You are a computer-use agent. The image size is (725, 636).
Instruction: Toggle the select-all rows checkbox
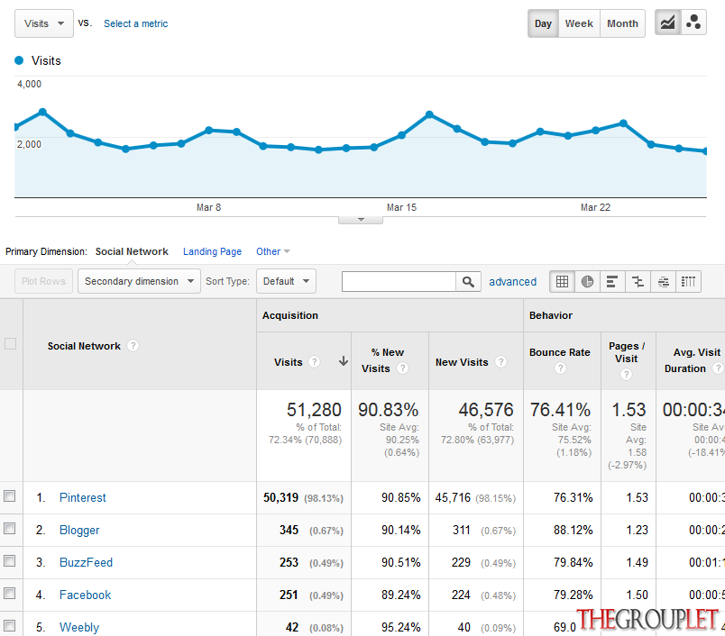10,343
